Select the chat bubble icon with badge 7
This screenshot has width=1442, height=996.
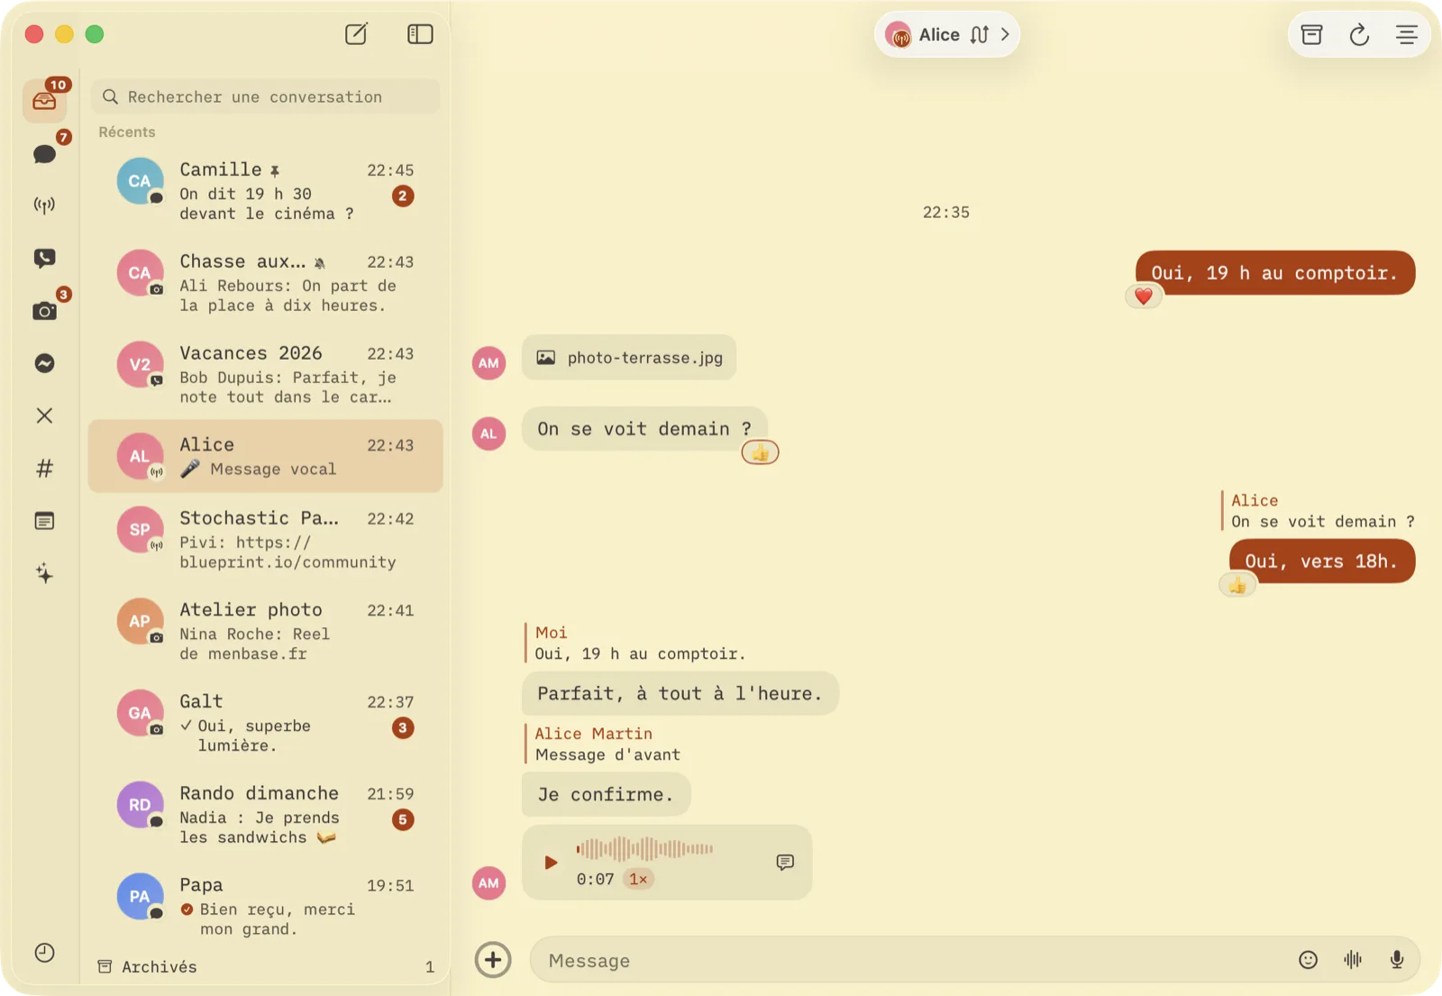tap(44, 153)
